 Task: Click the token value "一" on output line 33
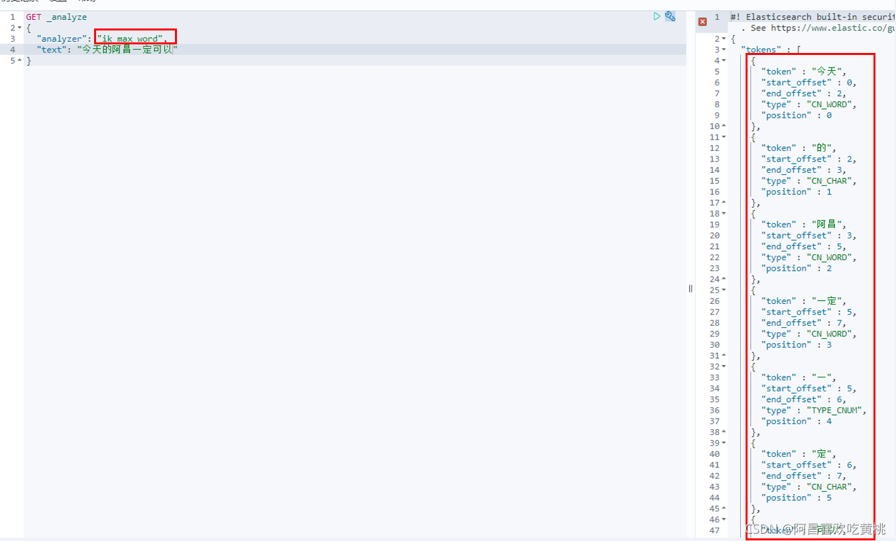[823, 377]
